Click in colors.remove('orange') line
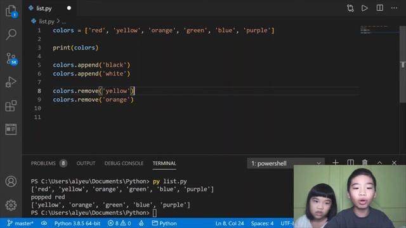406x228 pixels. coord(93,100)
